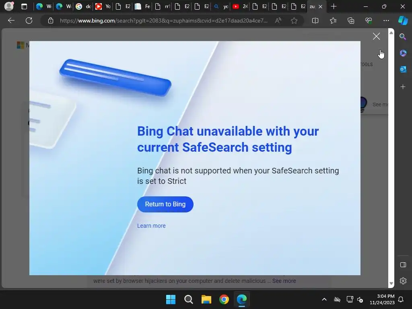Switch to the 'Yo' tab
The width and height of the screenshot is (412, 309).
(103, 6)
